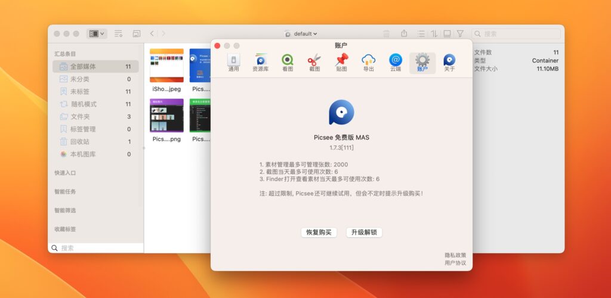Select 全部媒体 in the sidebar
Viewport: 611px width, 298px height.
[x=95, y=67]
